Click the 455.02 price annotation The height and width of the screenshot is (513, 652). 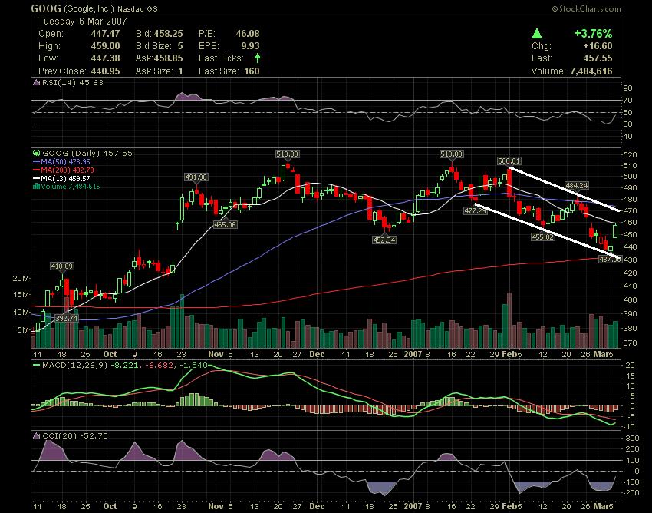point(543,237)
